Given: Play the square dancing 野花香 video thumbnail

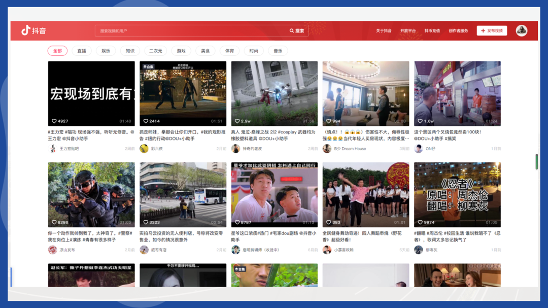Looking at the screenshot, I should point(366,195).
